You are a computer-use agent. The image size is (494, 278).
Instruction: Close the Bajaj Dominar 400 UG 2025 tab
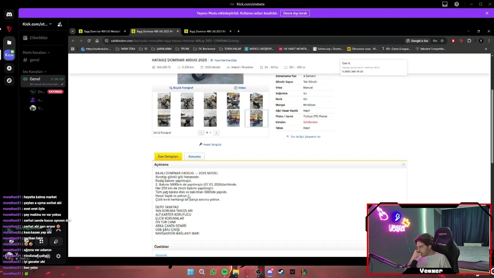pos(178,31)
